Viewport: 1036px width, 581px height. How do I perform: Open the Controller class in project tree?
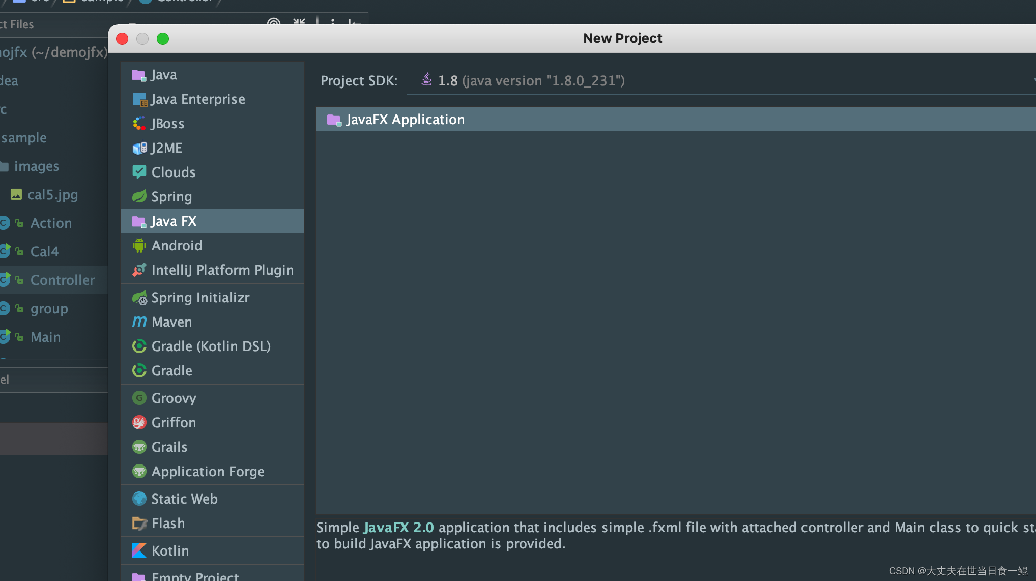[x=63, y=280]
